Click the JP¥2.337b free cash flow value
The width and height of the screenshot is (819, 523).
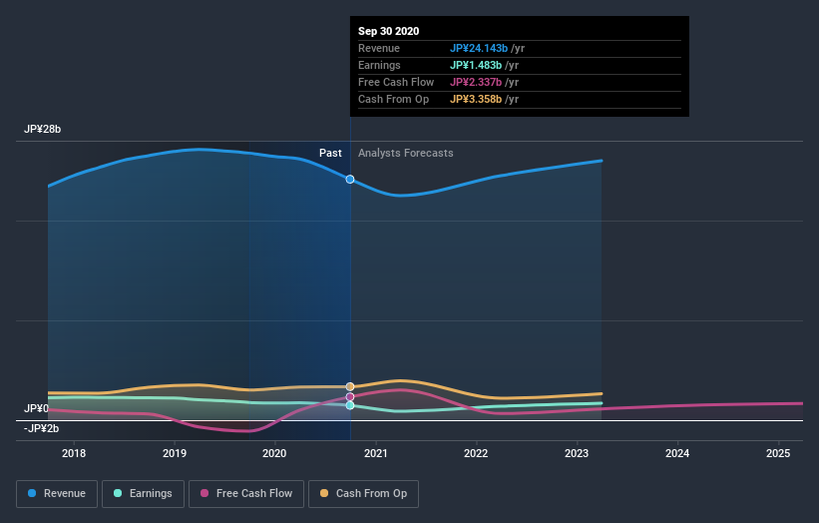pyautogui.click(x=476, y=82)
